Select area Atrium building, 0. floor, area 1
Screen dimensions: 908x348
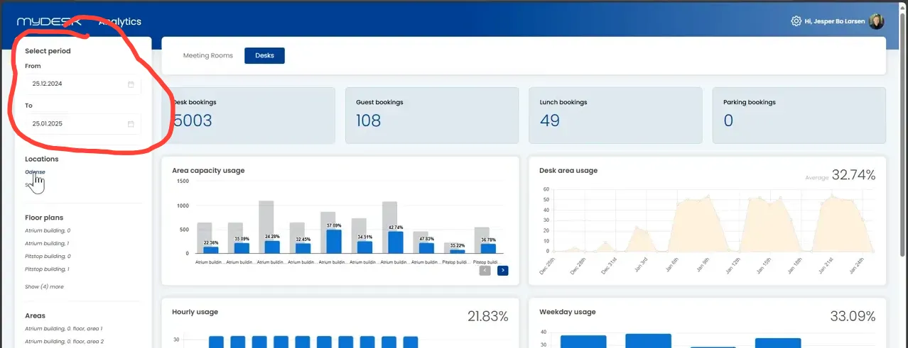pos(64,329)
